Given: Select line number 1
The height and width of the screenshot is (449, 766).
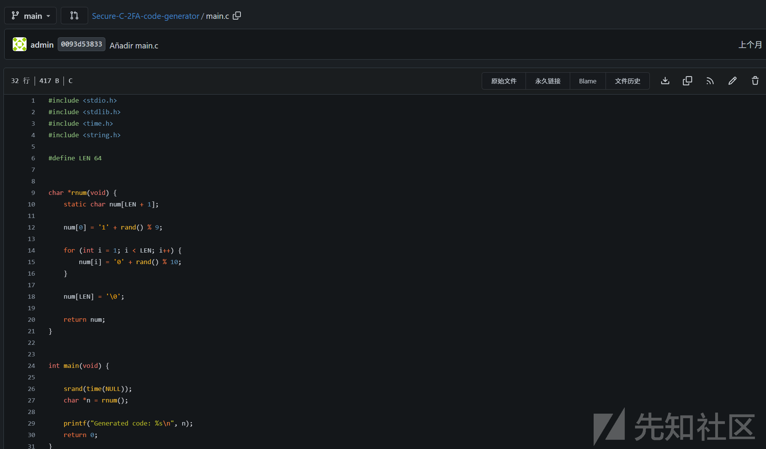Looking at the screenshot, I should point(33,100).
